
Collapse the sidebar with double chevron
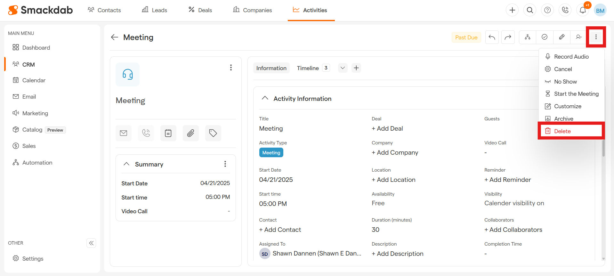pos(91,243)
